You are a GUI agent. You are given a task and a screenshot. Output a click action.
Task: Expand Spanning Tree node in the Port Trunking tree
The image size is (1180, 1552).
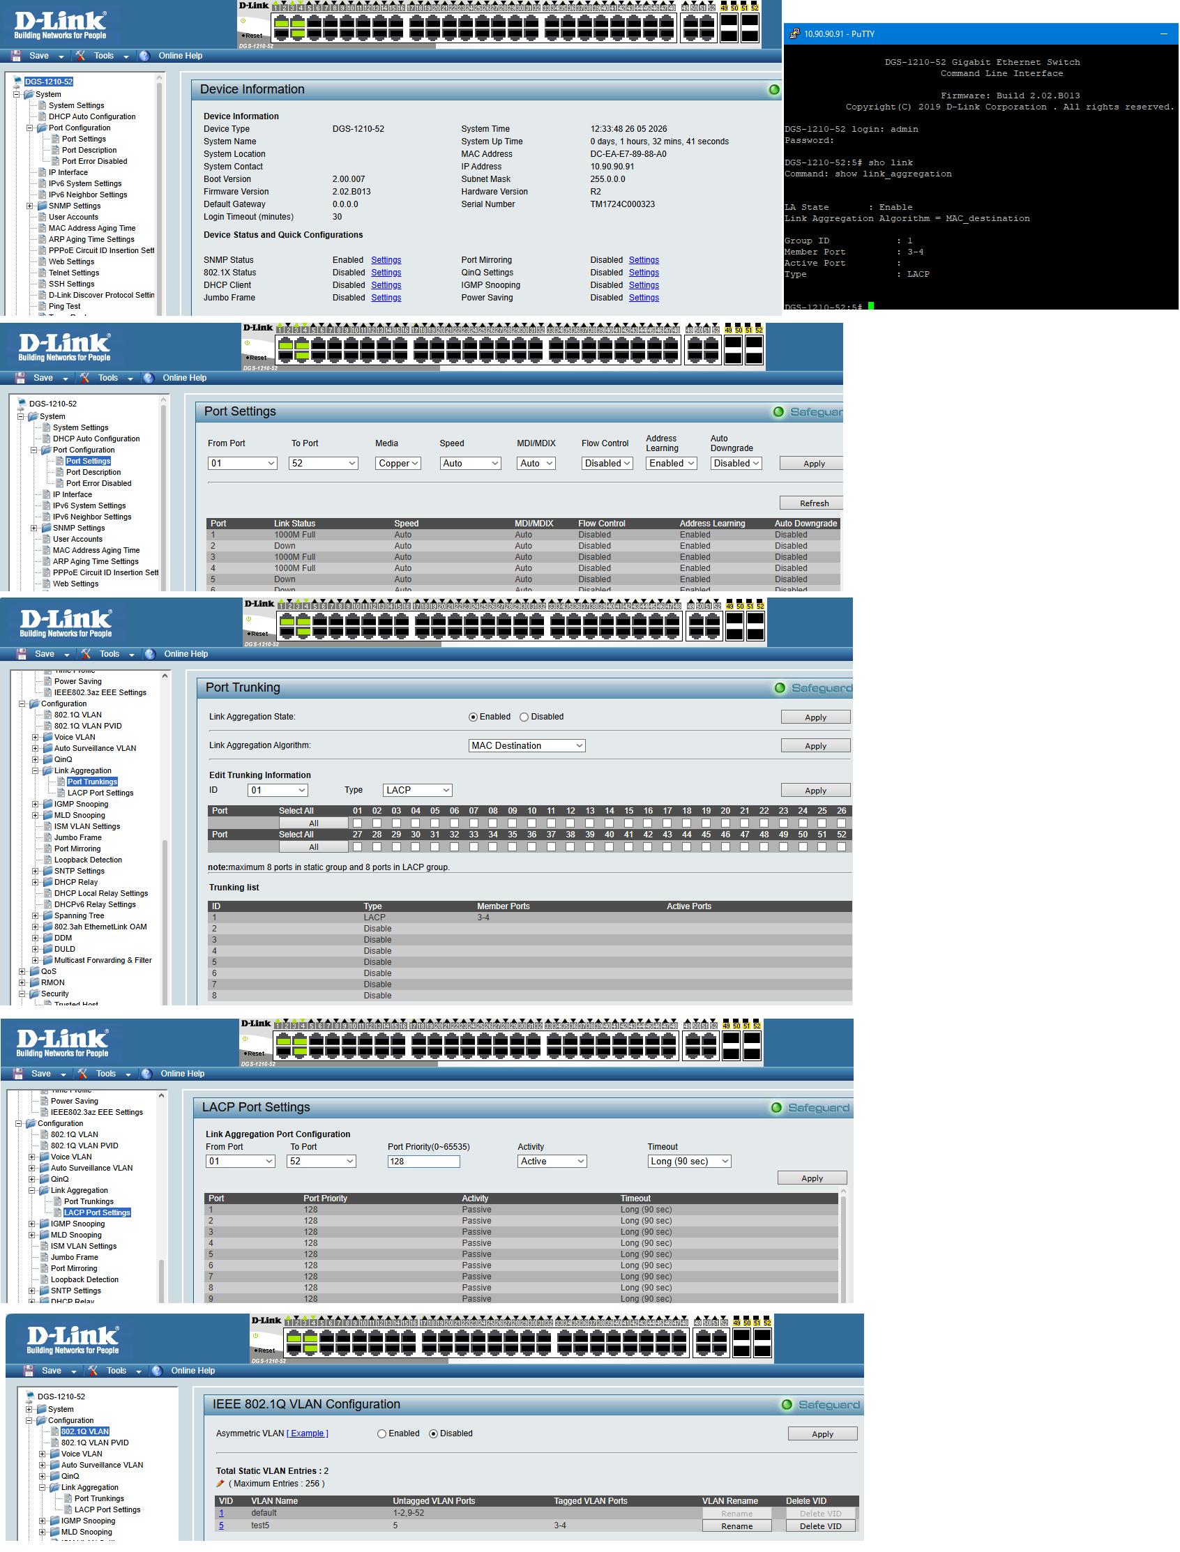[35, 916]
